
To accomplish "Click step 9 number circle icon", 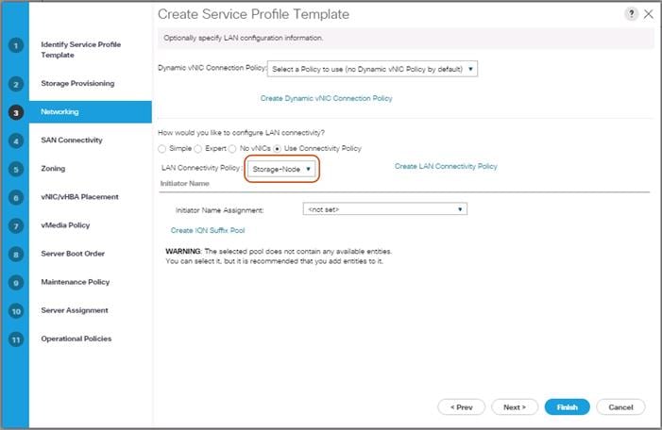I will click(x=15, y=282).
